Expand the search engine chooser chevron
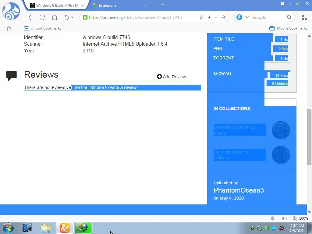The height and width of the screenshot is (234, 312). coord(247,17)
